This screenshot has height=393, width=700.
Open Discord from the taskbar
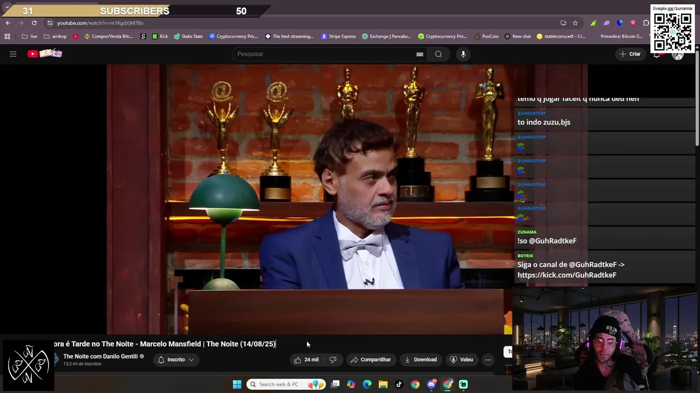click(431, 384)
